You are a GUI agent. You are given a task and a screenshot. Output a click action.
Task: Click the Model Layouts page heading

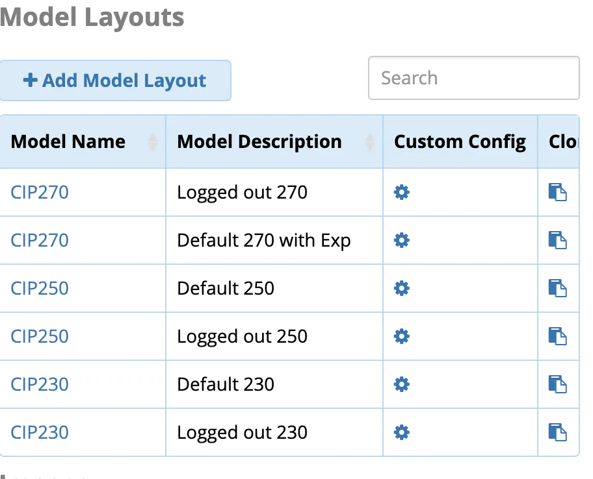pos(92,18)
